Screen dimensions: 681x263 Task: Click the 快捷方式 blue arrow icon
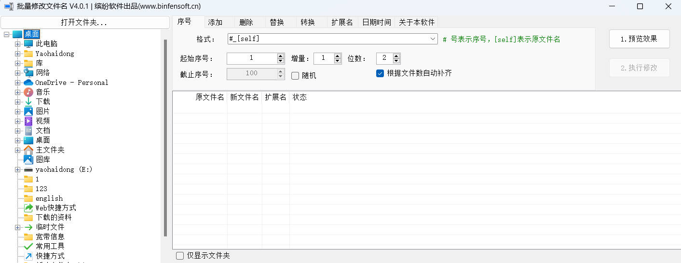pos(28,256)
